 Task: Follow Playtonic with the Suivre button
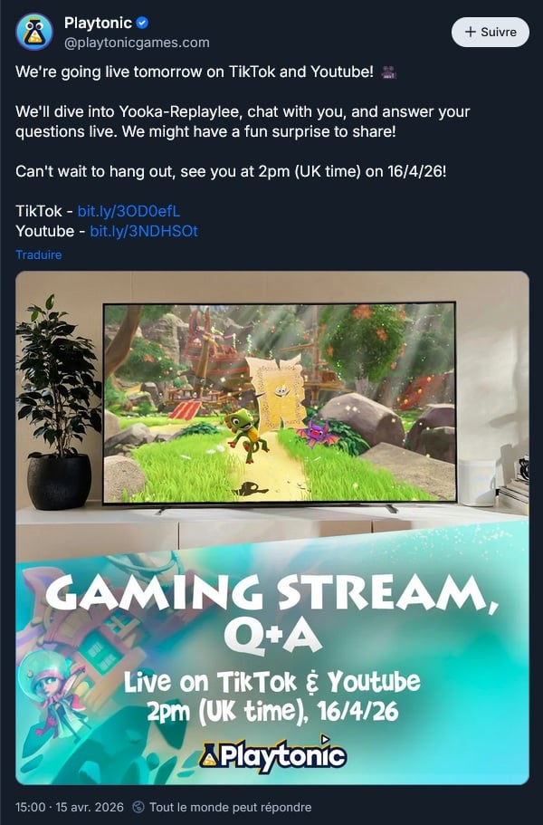pos(490,32)
